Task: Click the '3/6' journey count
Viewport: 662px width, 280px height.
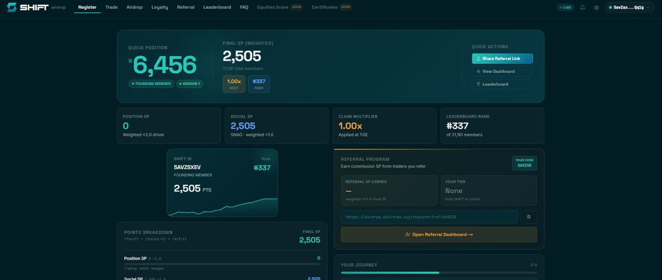Action: tap(533, 265)
